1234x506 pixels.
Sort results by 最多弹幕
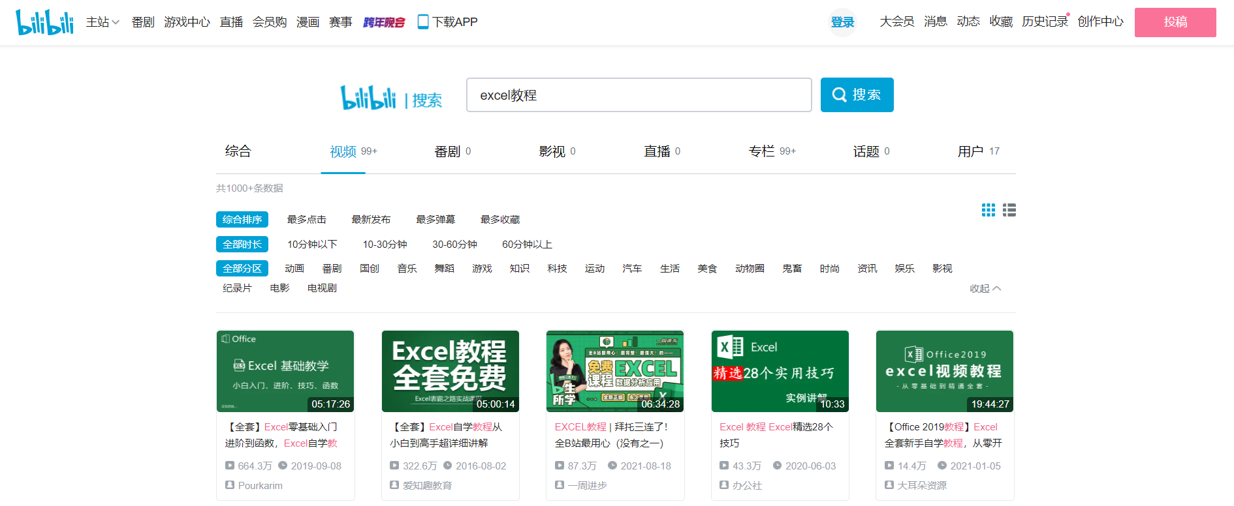(435, 220)
